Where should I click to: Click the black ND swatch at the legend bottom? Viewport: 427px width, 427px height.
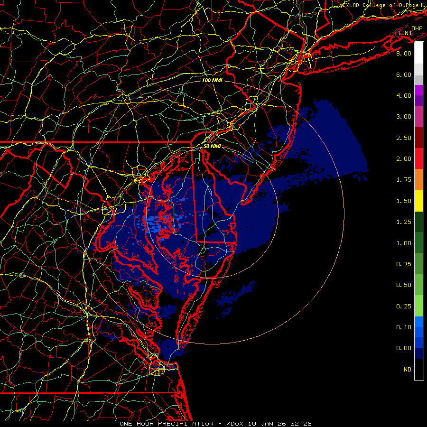point(419,369)
